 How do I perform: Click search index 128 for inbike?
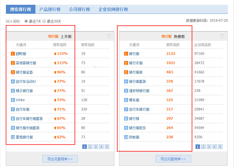coord(84,100)
